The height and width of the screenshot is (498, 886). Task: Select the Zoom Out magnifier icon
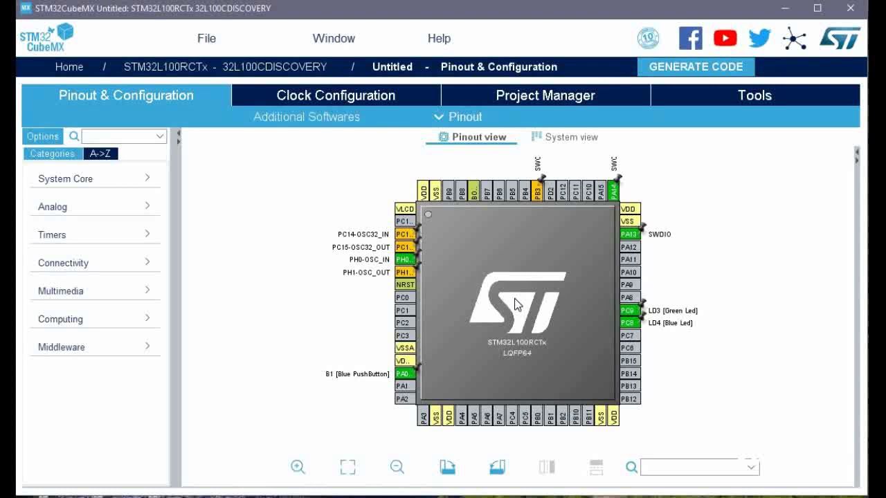pyautogui.click(x=397, y=467)
